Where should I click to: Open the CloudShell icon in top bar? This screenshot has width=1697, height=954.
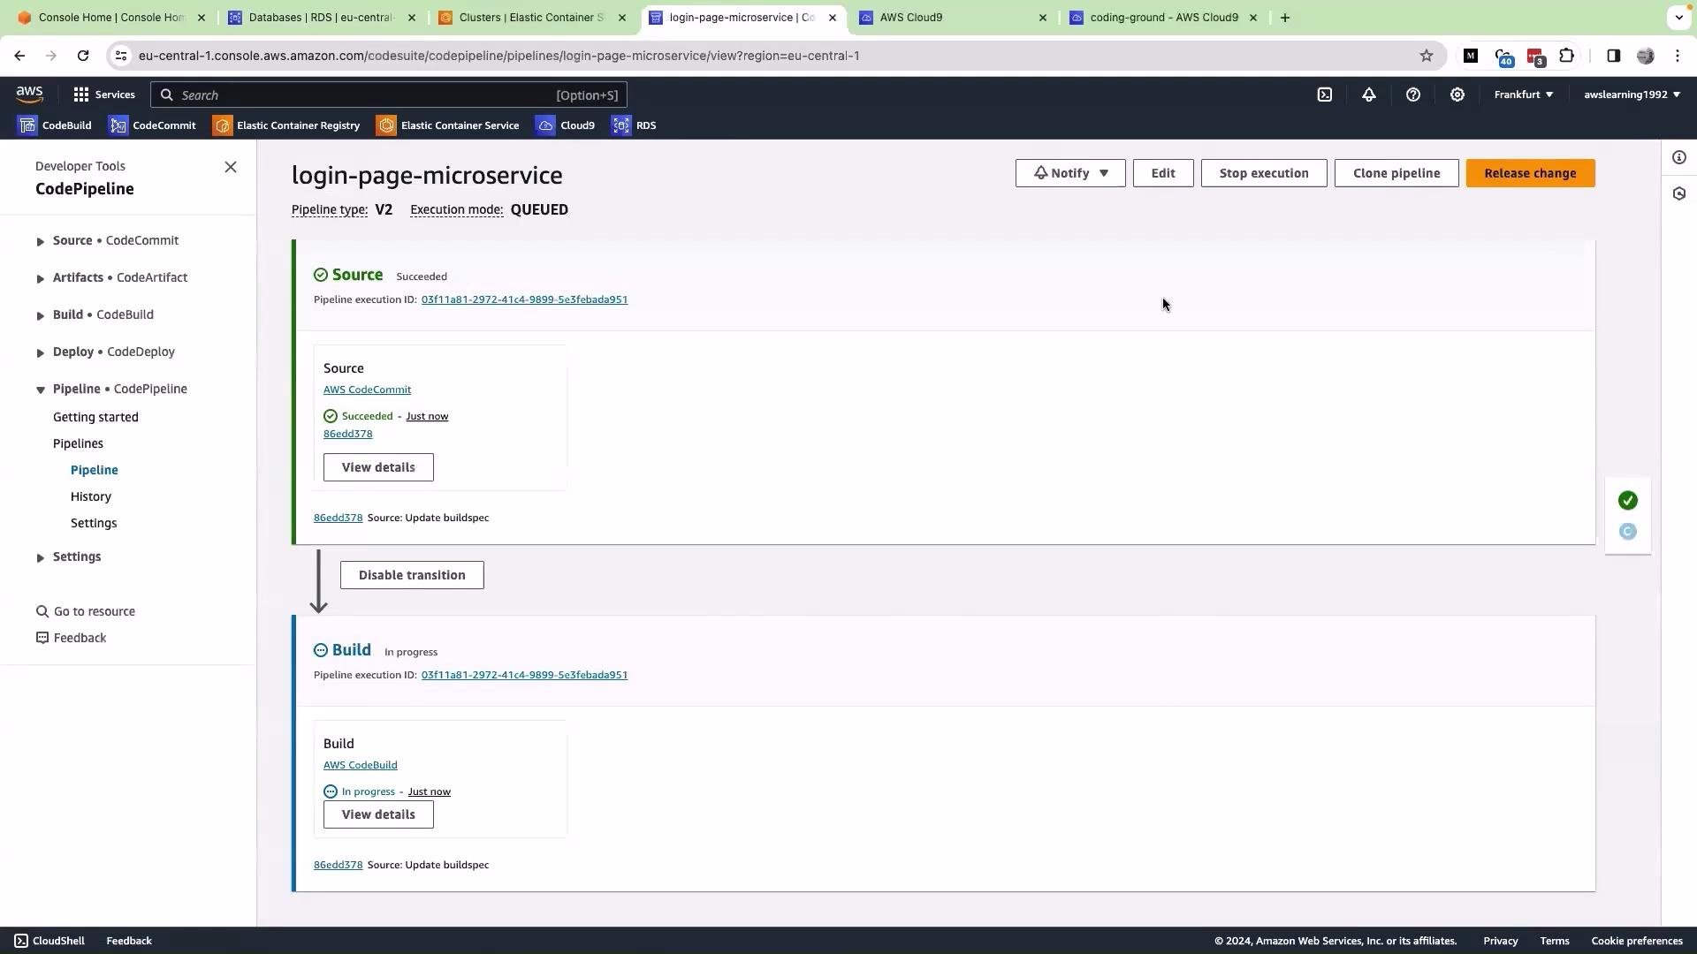[x=1324, y=95]
